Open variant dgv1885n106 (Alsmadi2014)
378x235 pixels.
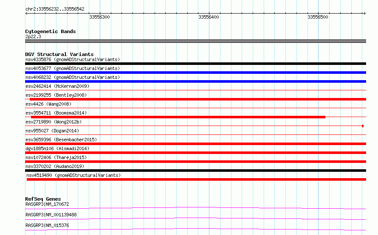pyautogui.click(x=57, y=148)
